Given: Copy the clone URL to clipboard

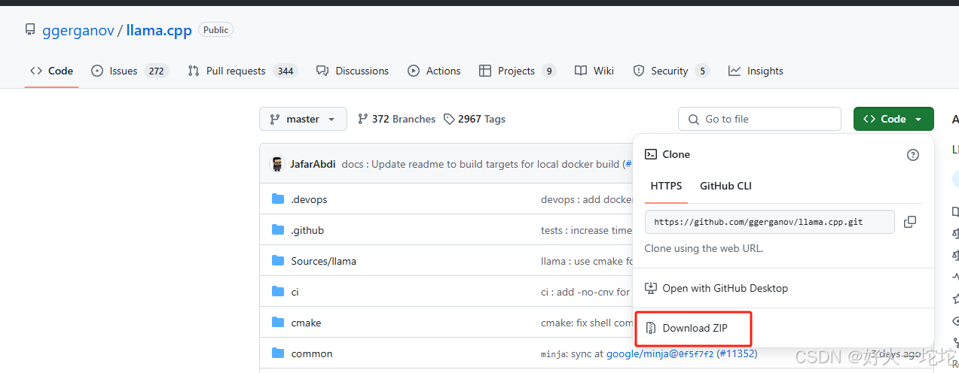Looking at the screenshot, I should point(910,222).
